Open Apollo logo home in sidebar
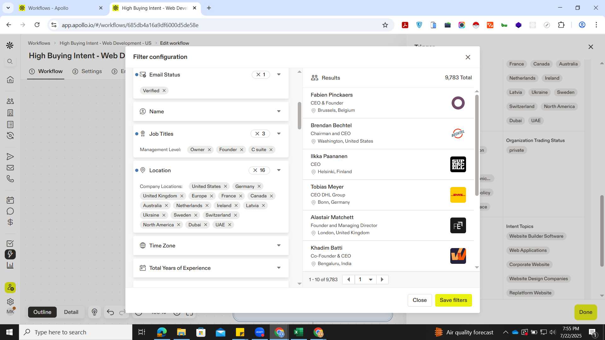 coord(10,45)
